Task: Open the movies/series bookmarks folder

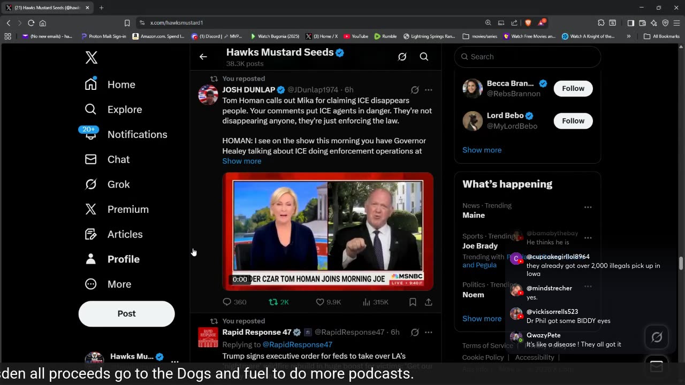Action: pyautogui.click(x=480, y=36)
